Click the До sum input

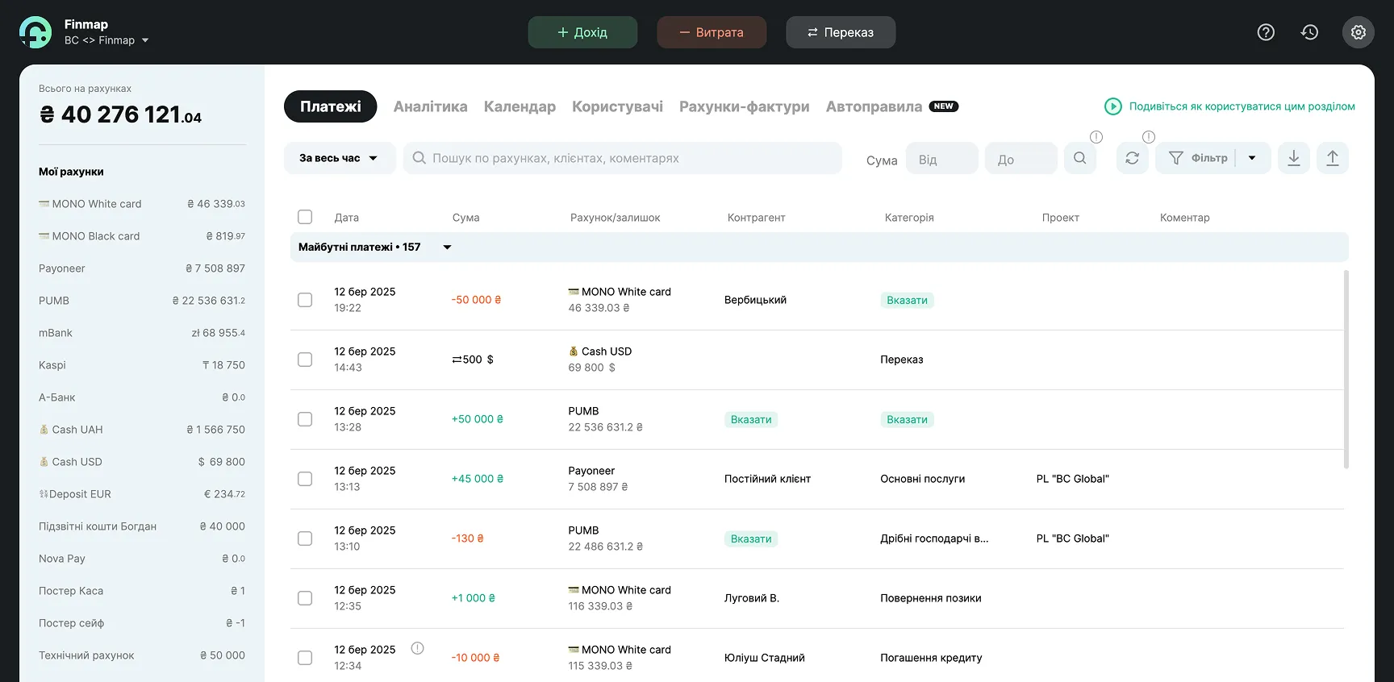coord(1021,158)
